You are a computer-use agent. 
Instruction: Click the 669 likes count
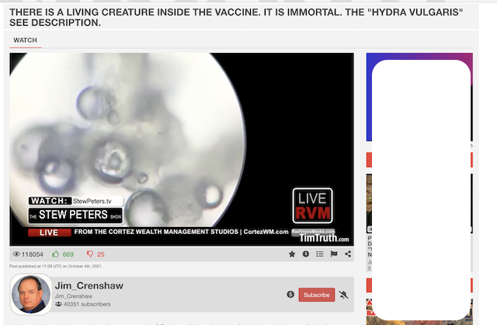[x=68, y=254]
